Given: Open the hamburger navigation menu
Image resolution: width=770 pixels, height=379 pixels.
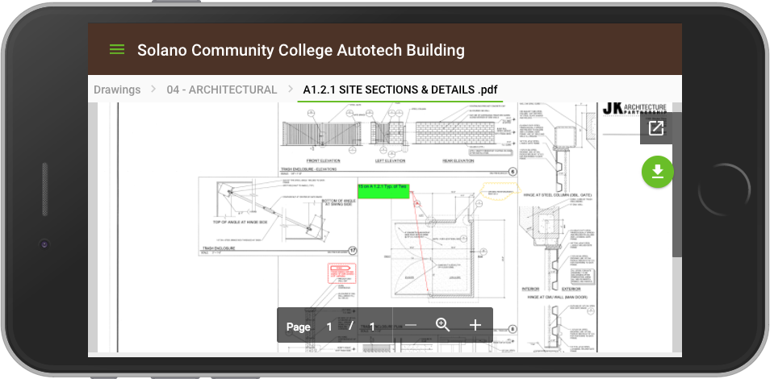Looking at the screenshot, I should click(117, 49).
